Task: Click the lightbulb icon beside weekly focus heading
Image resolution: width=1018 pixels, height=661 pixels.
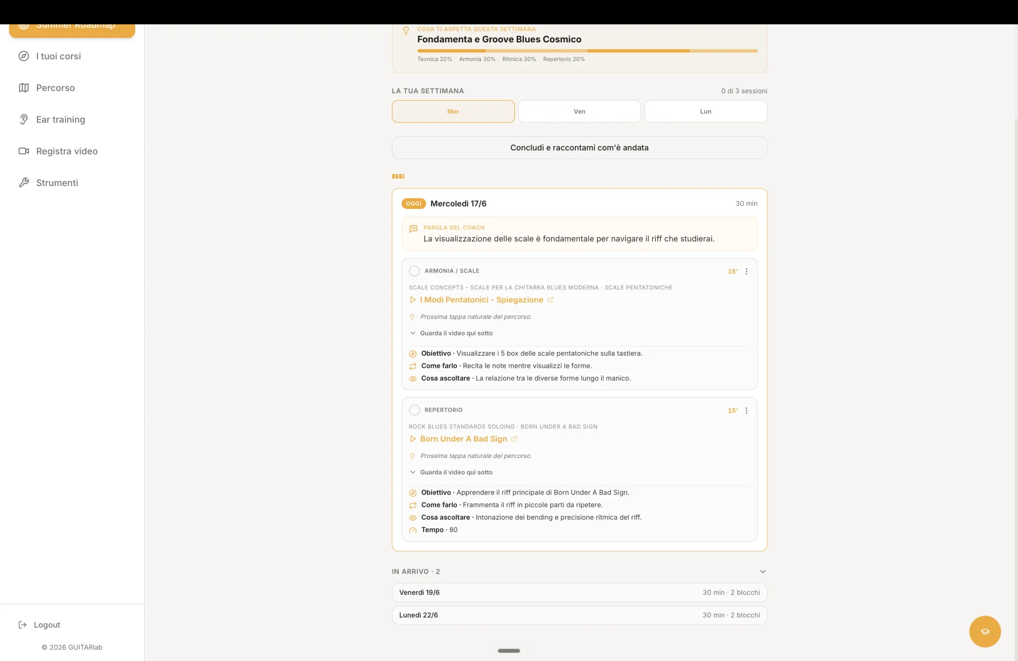Action: pos(406,31)
